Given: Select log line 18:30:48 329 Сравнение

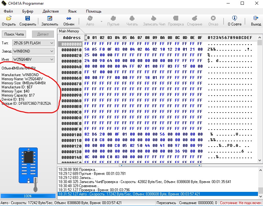Looking at the screenshot, I should coord(79,186).
